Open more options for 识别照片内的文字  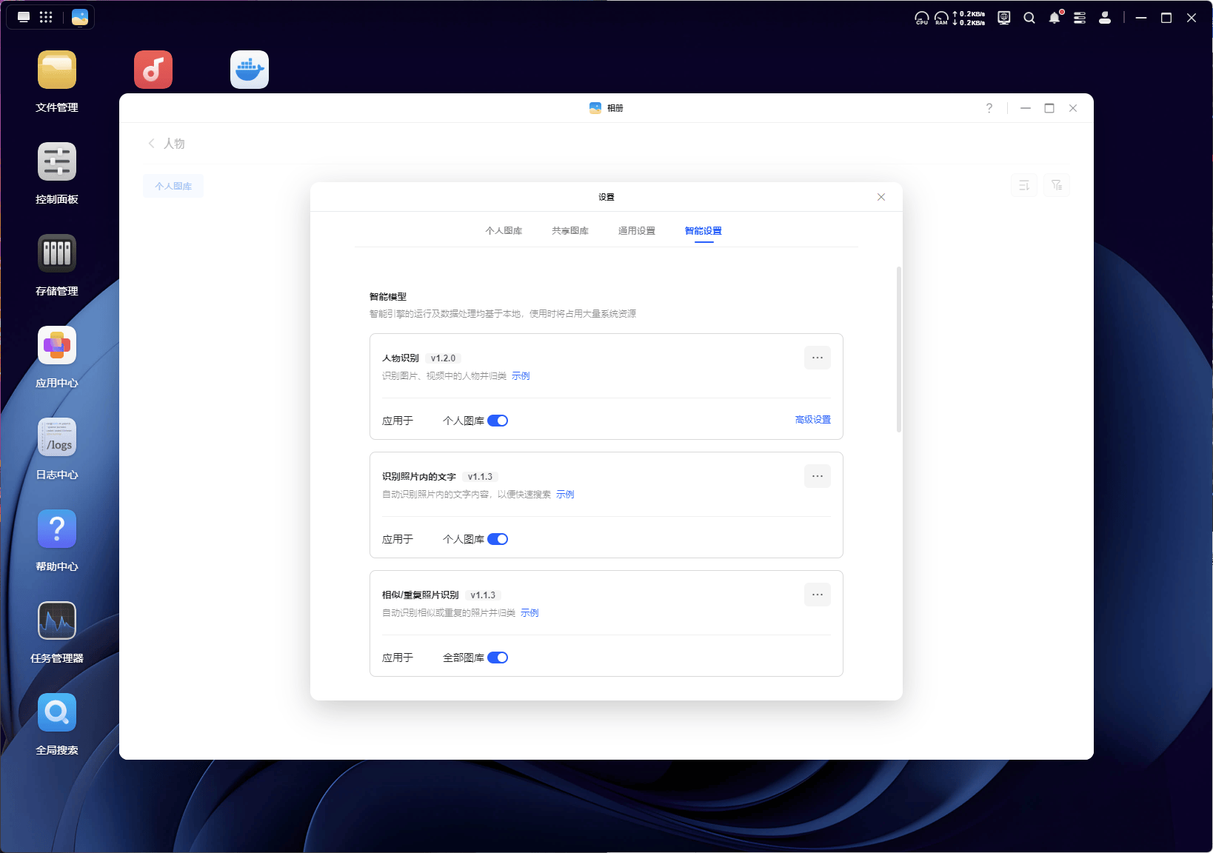(x=817, y=476)
